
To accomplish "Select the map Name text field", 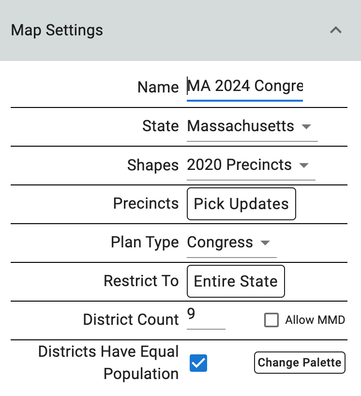I will (244, 87).
